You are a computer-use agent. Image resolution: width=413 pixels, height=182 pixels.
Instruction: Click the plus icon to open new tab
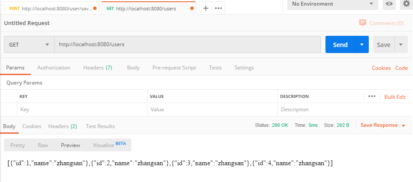point(206,8)
